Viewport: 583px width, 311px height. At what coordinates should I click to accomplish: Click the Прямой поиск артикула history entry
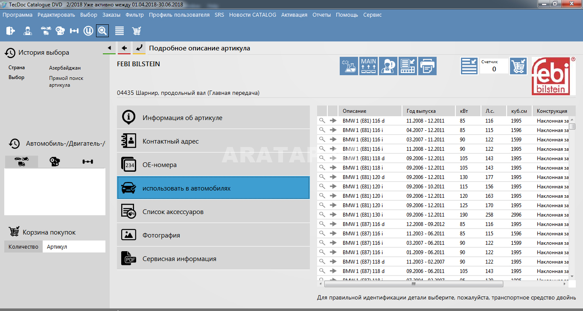66,82
